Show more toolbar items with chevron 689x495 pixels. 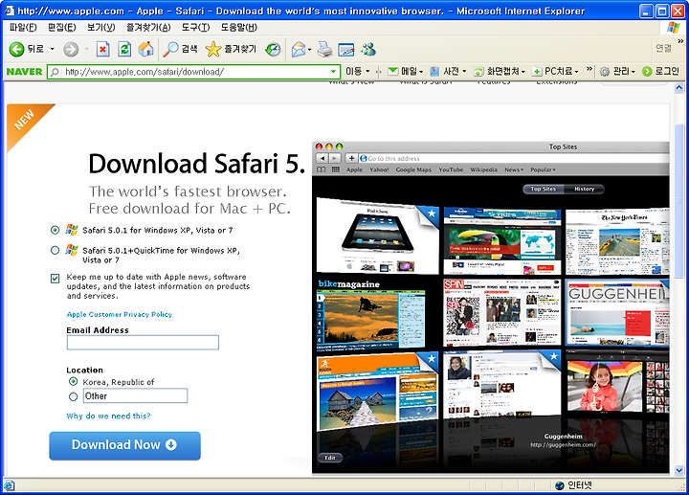pyautogui.click(x=589, y=69)
